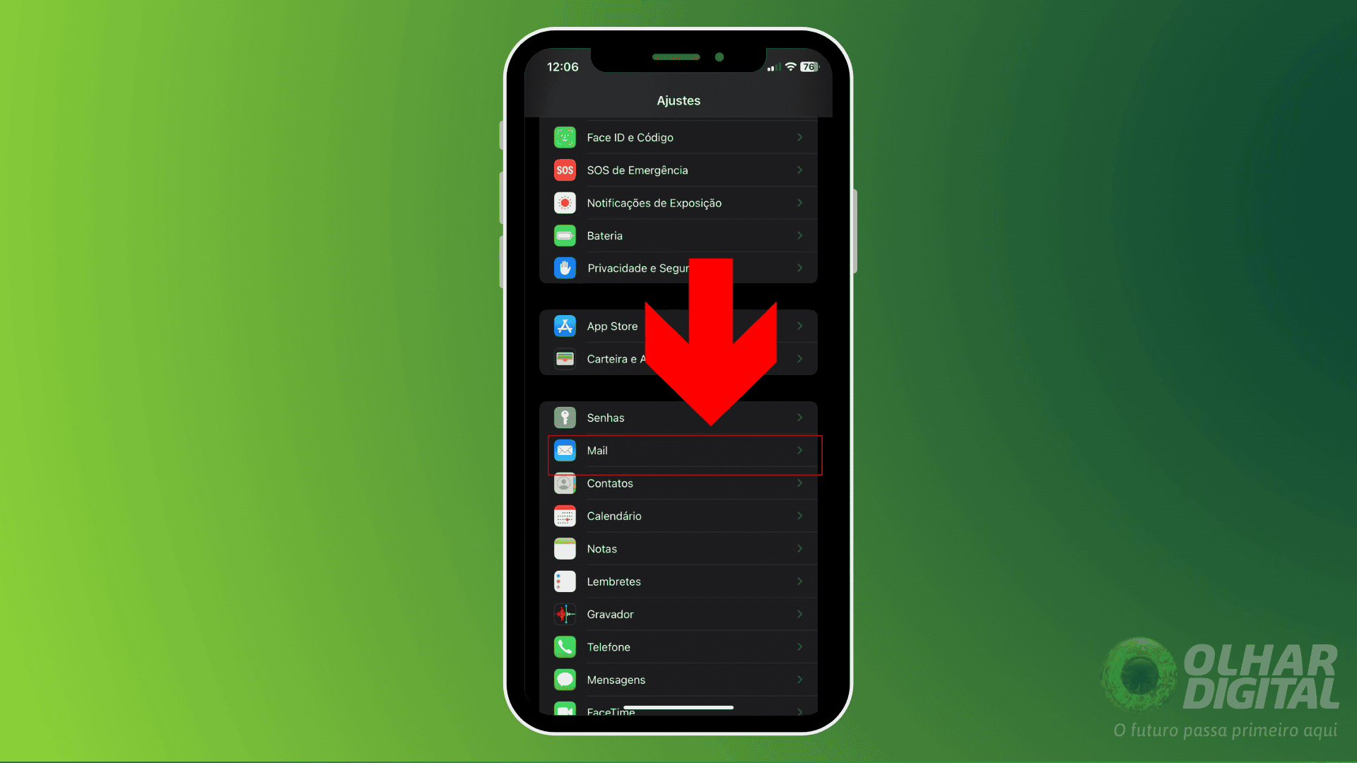Open Notificações de Exposição settings
1357x763 pixels.
pos(678,202)
